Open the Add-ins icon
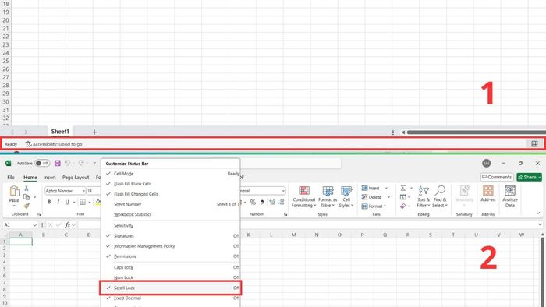 [x=487, y=191]
